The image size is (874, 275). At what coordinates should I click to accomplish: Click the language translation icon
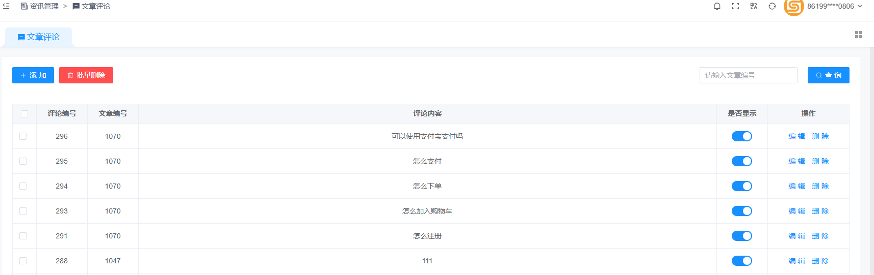pos(754,6)
